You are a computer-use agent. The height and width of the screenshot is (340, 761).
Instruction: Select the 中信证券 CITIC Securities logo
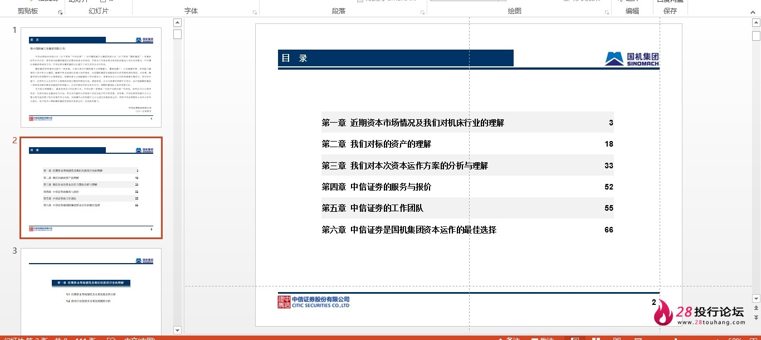tap(314, 302)
